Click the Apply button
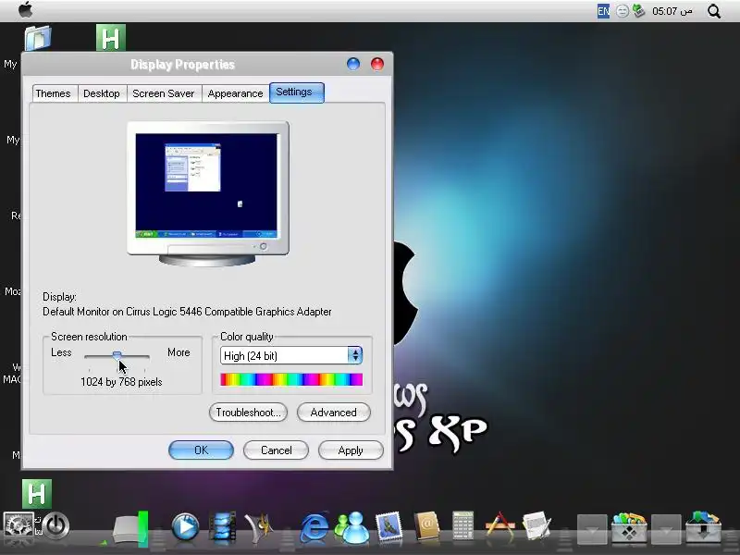740x555 pixels. tap(351, 450)
